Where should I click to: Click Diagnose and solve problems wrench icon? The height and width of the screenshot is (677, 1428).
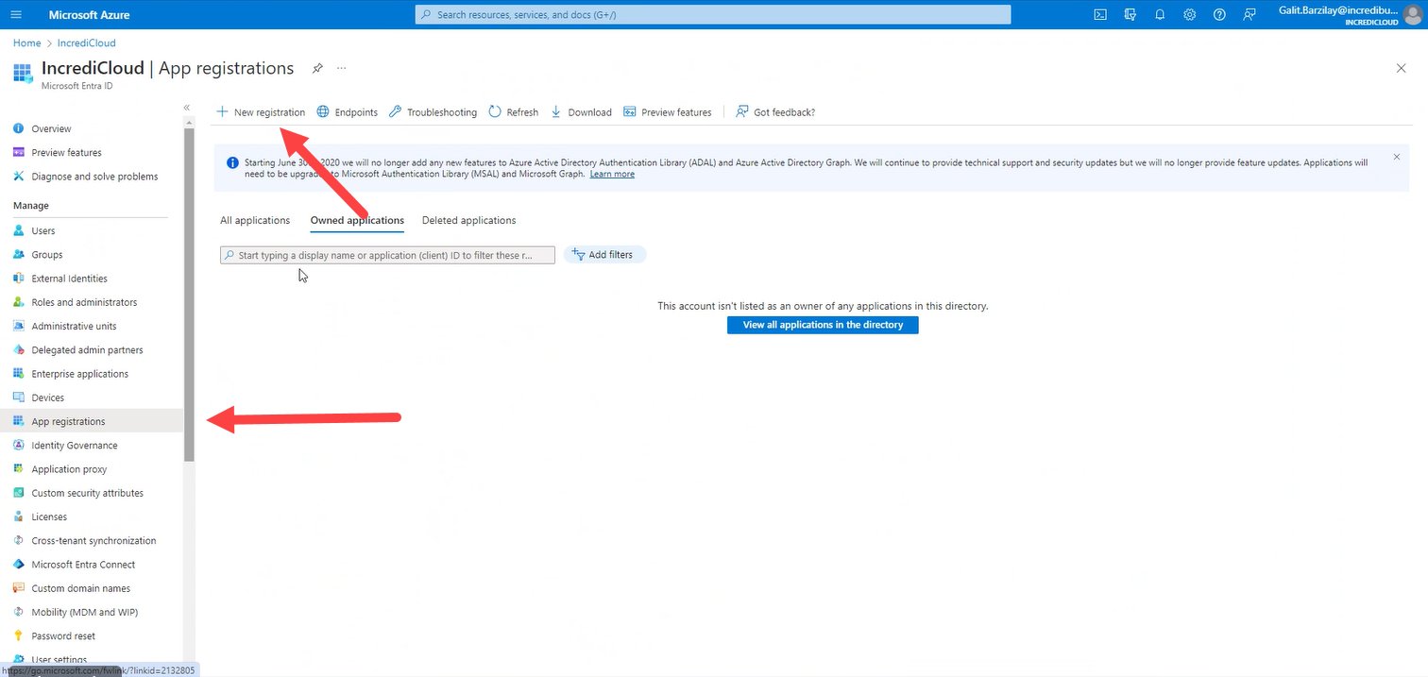pyautogui.click(x=19, y=177)
